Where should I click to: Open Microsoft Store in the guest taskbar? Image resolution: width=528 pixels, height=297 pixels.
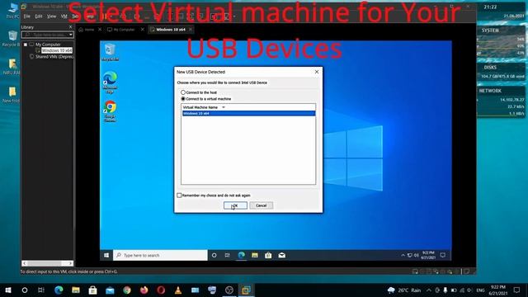pos(268,255)
